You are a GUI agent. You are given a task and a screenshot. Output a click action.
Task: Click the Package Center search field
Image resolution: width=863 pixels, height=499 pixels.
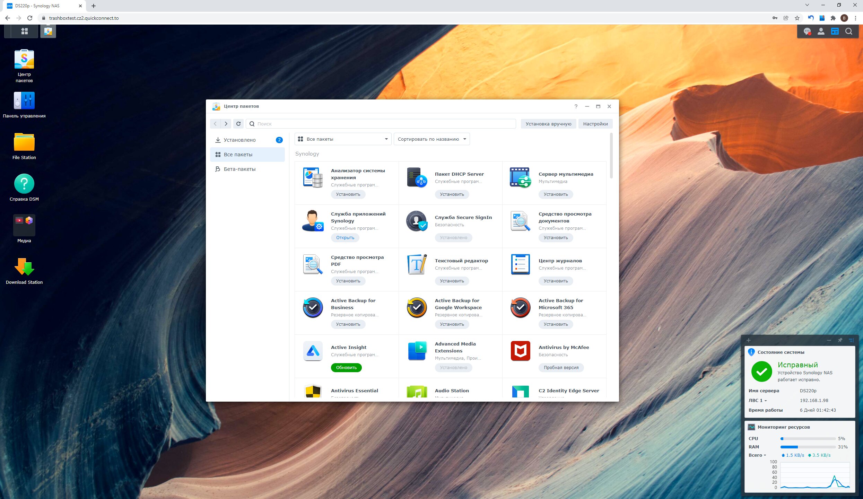click(x=381, y=124)
